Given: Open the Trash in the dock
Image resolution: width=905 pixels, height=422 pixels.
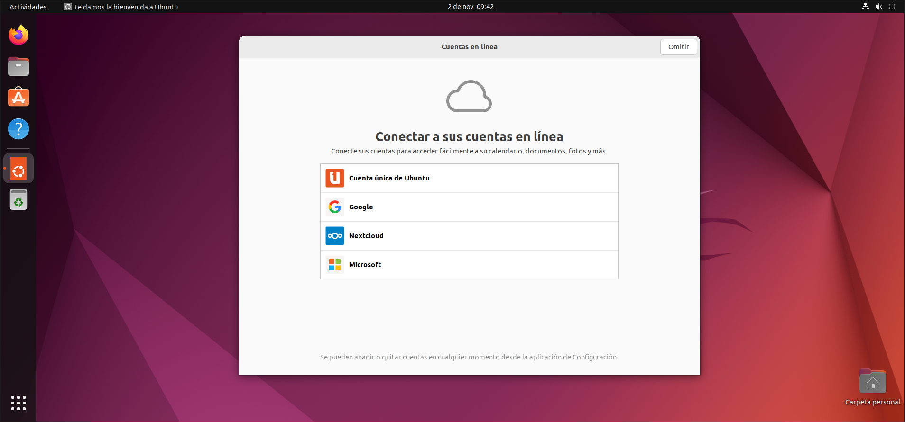Looking at the screenshot, I should [x=18, y=200].
